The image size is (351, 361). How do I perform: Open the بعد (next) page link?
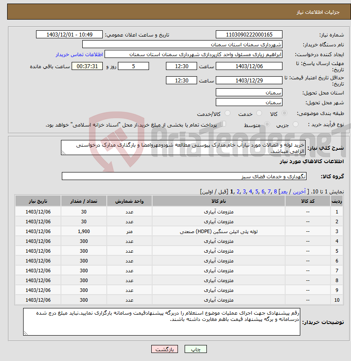pos(284,192)
